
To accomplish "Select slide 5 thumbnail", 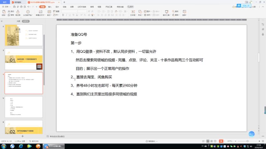I will 24,107.
